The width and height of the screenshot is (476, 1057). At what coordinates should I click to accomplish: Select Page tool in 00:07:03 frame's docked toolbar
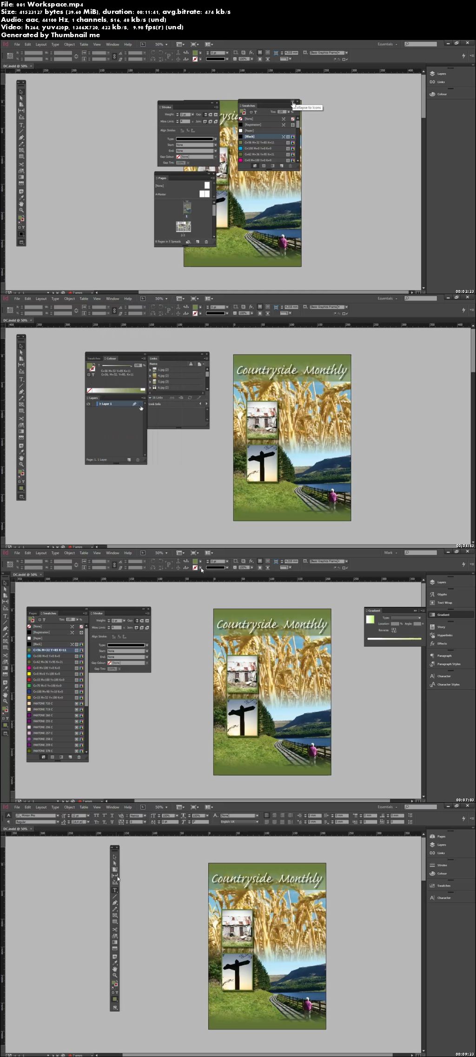6,595
